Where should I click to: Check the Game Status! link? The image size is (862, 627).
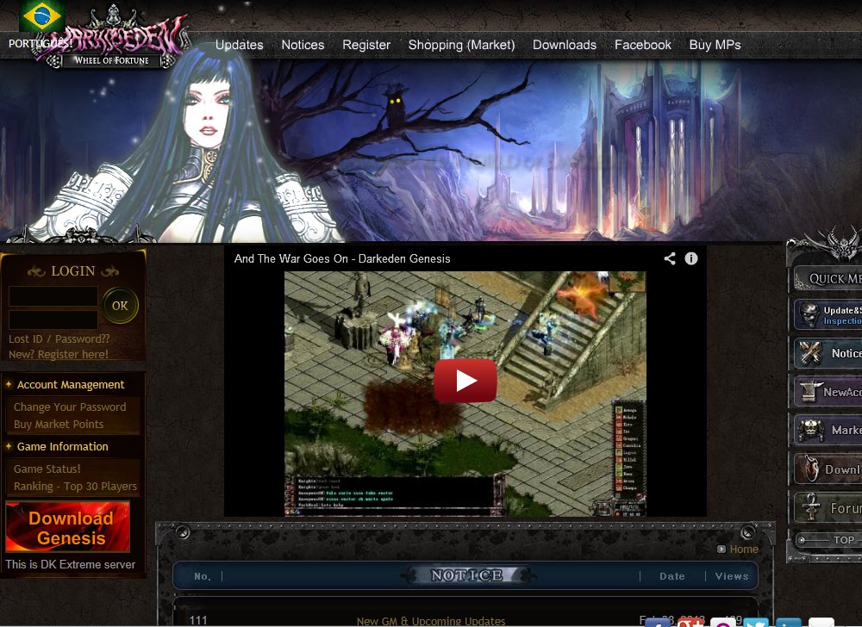[x=47, y=469]
